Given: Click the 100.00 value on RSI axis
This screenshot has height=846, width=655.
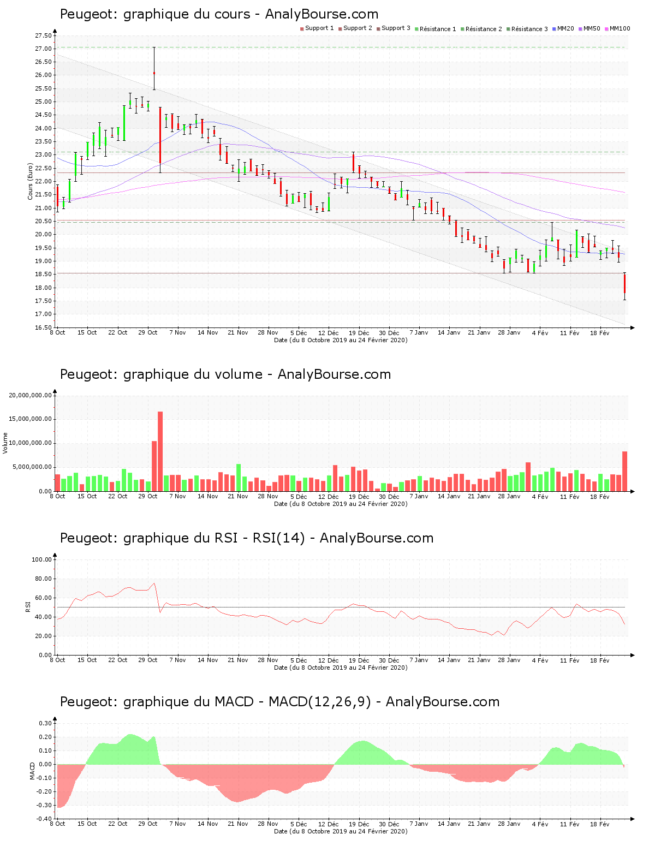Looking at the screenshot, I should [41, 559].
